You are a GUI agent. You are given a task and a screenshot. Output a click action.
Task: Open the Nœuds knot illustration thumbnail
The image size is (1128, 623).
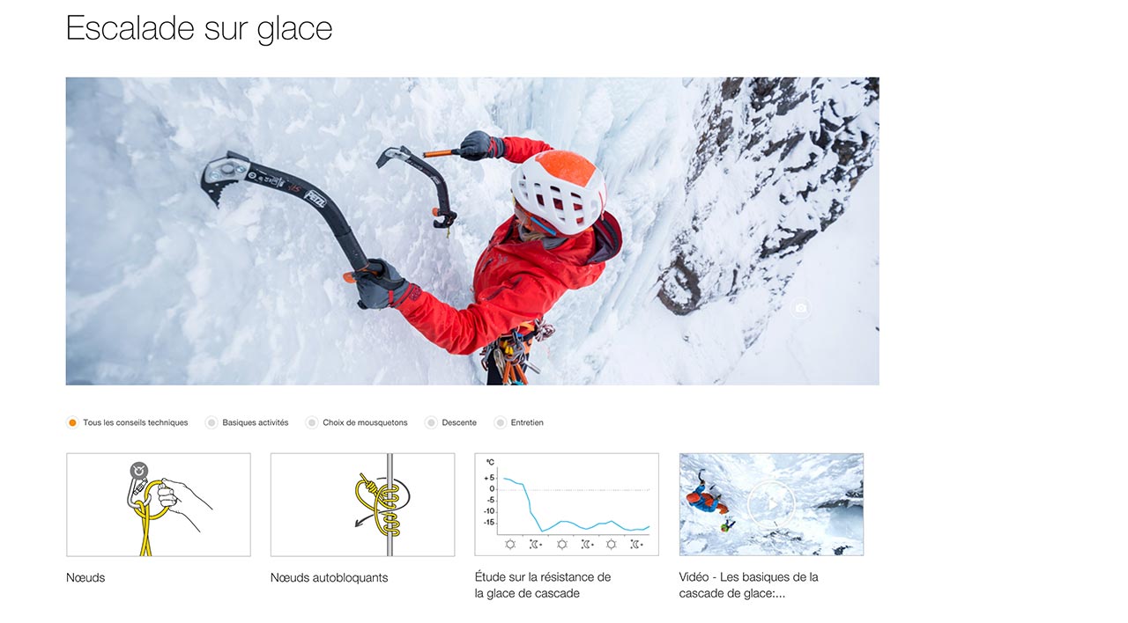(x=159, y=504)
